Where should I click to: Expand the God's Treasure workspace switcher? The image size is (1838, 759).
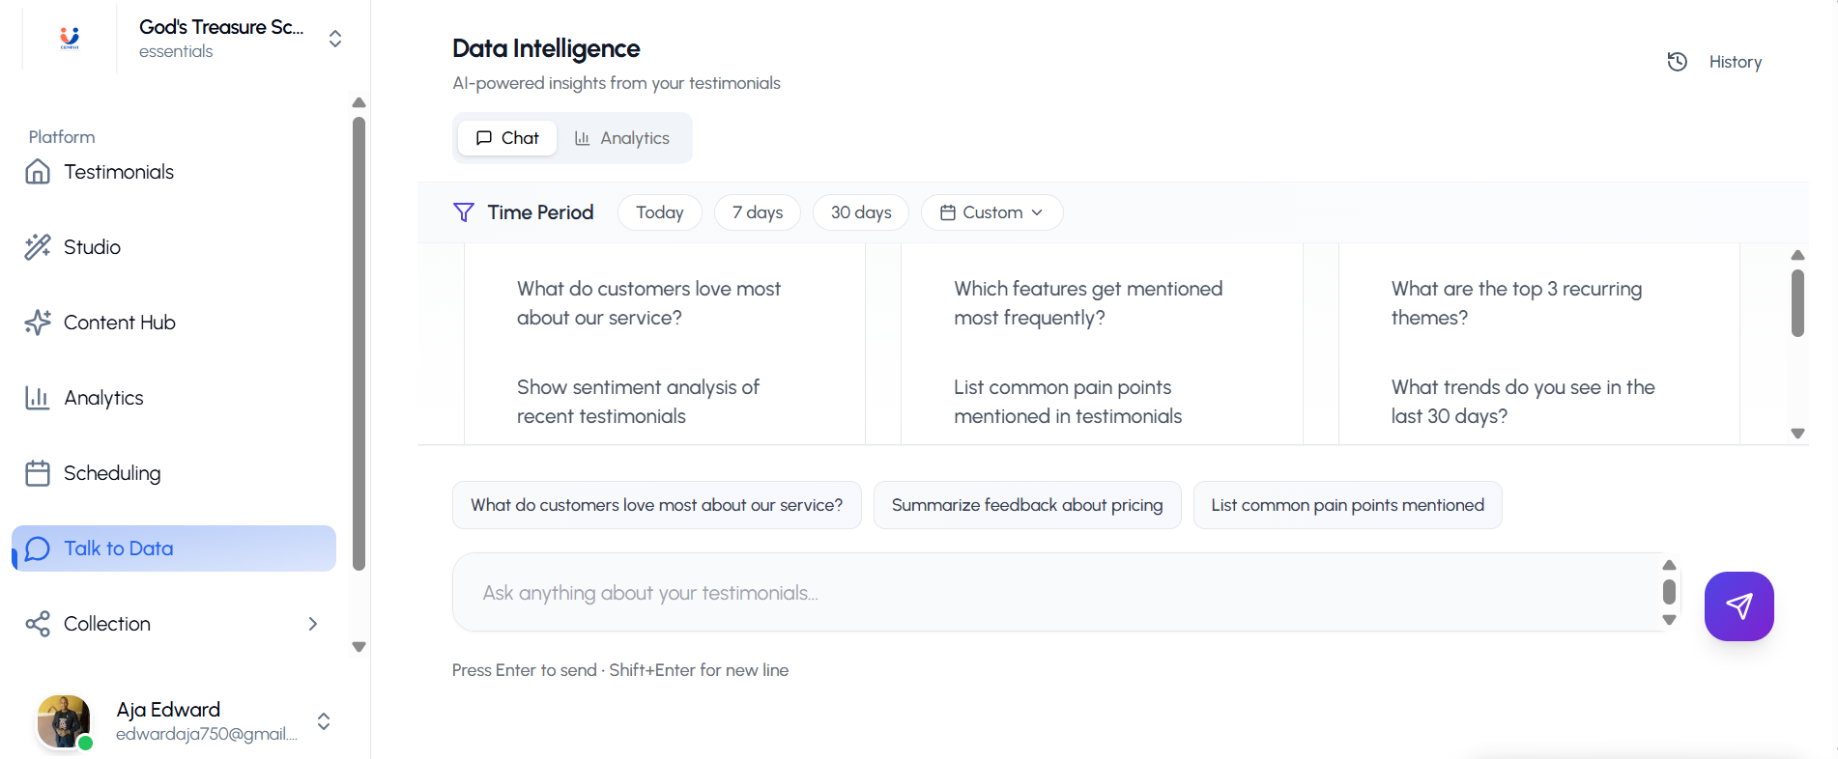[x=335, y=39]
